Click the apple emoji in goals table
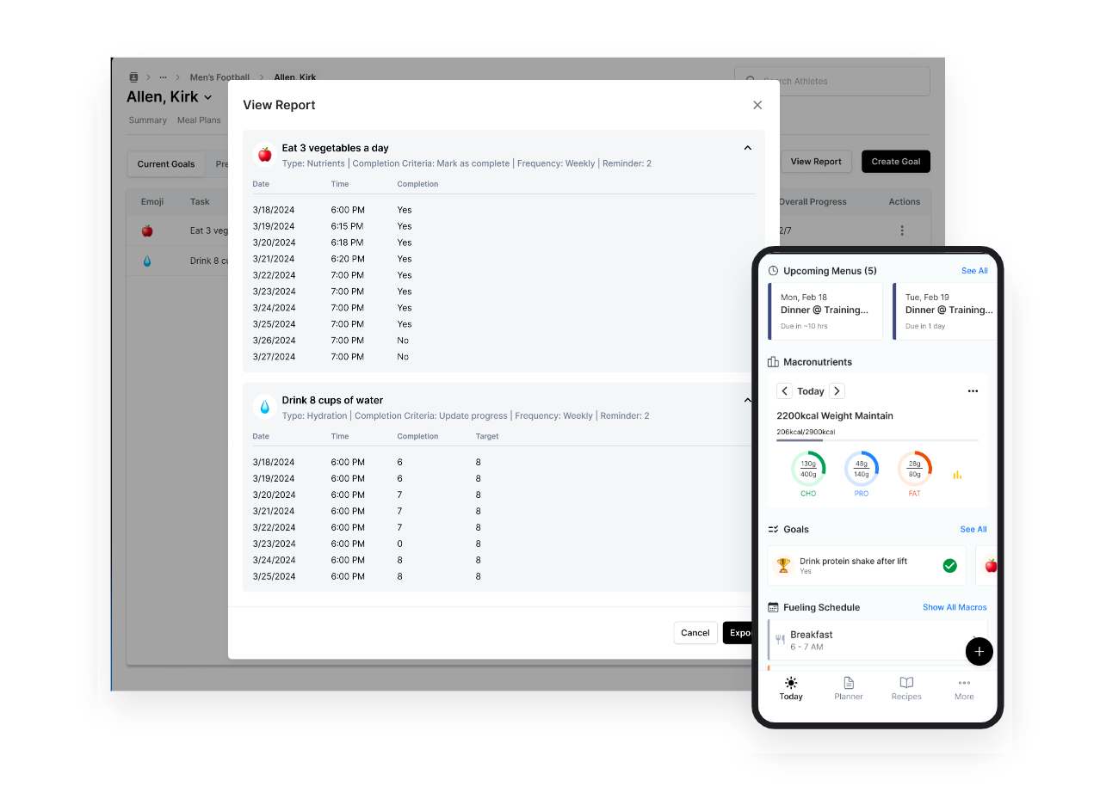Image resolution: width=1100 pixels, height=805 pixels. [147, 230]
